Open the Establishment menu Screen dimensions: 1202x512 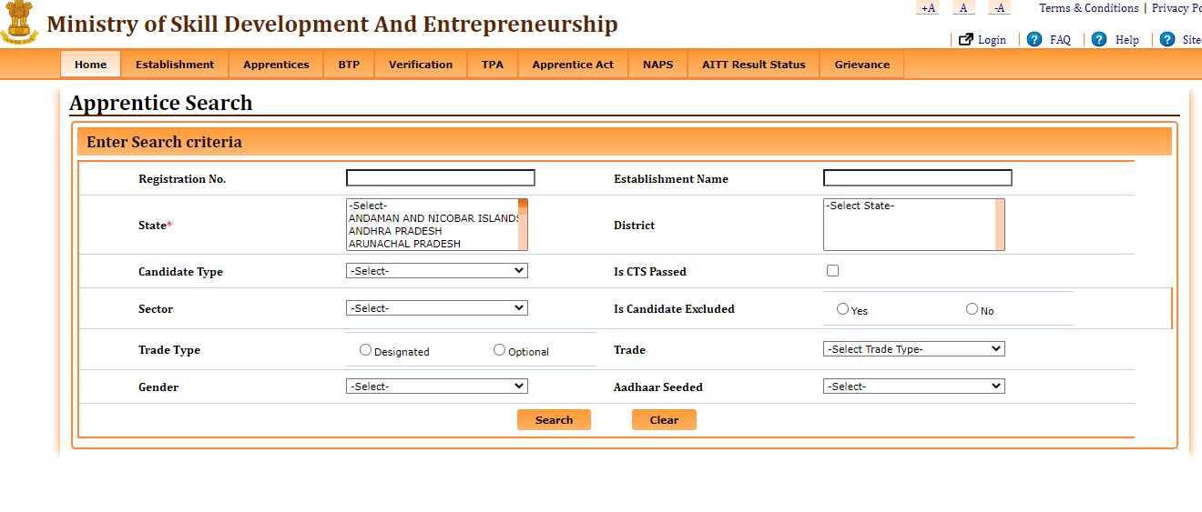tap(175, 65)
